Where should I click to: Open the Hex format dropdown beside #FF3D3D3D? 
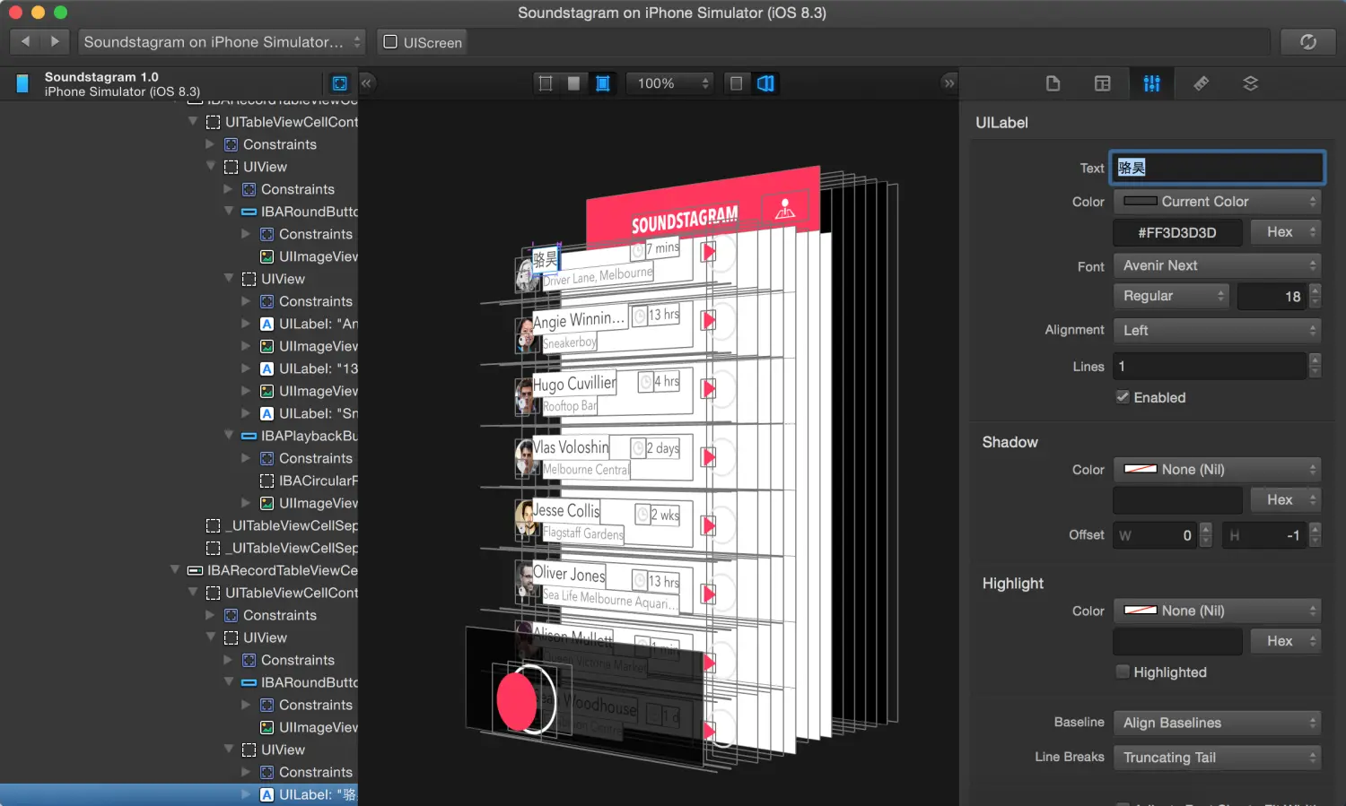click(1287, 232)
